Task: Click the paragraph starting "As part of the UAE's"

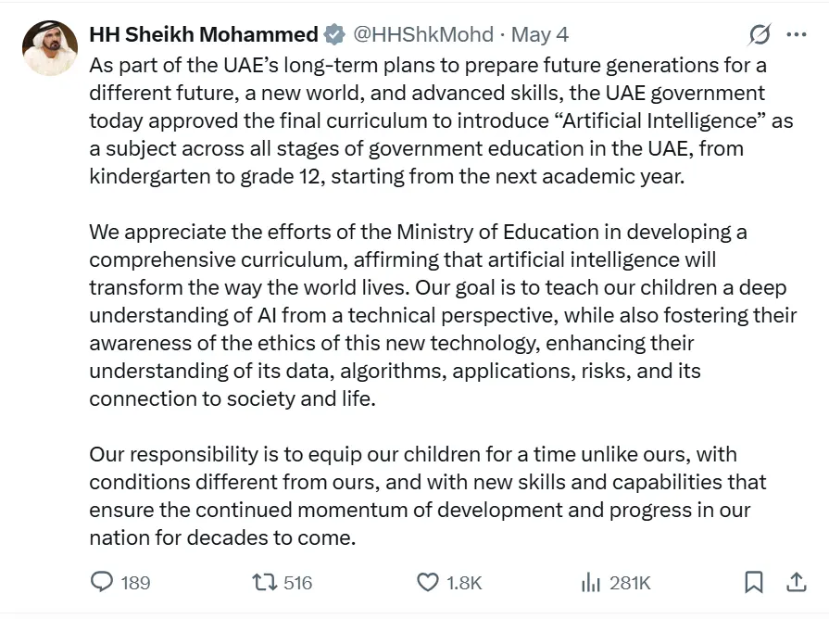Action: point(435,120)
